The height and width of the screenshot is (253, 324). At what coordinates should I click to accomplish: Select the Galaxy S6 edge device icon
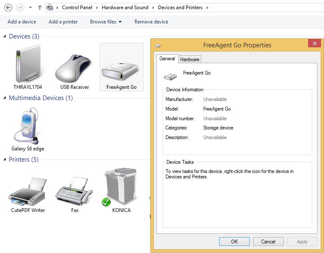[x=27, y=126]
